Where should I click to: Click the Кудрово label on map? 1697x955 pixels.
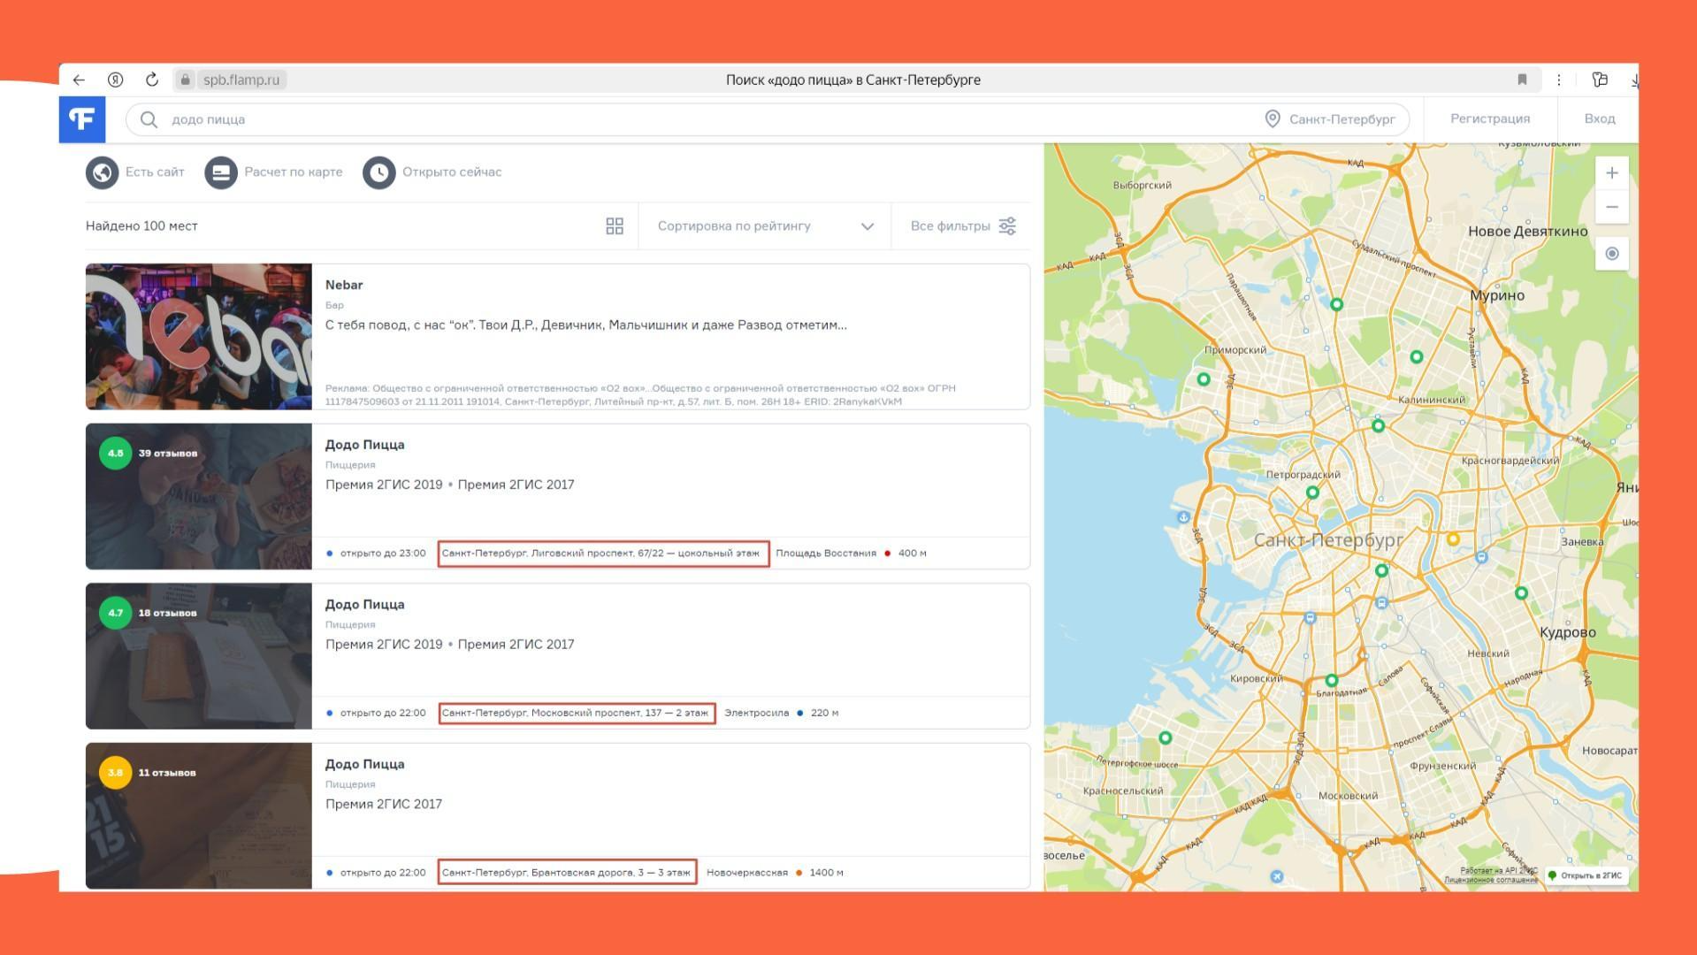(x=1568, y=632)
